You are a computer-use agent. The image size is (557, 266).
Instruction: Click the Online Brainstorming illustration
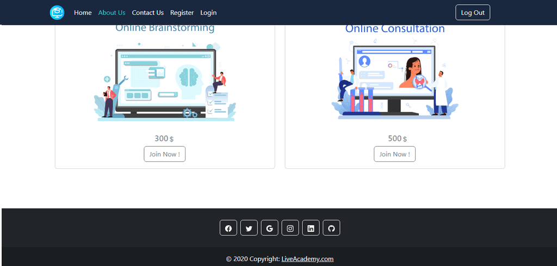[x=165, y=81]
